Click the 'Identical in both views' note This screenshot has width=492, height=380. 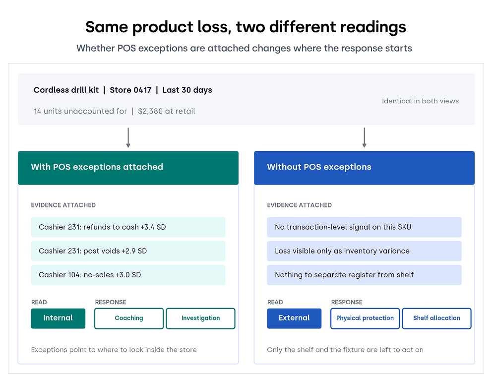click(x=420, y=101)
